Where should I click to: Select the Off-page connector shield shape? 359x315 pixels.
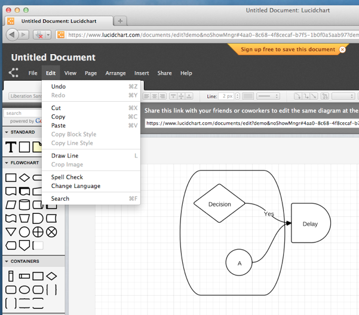24,246
